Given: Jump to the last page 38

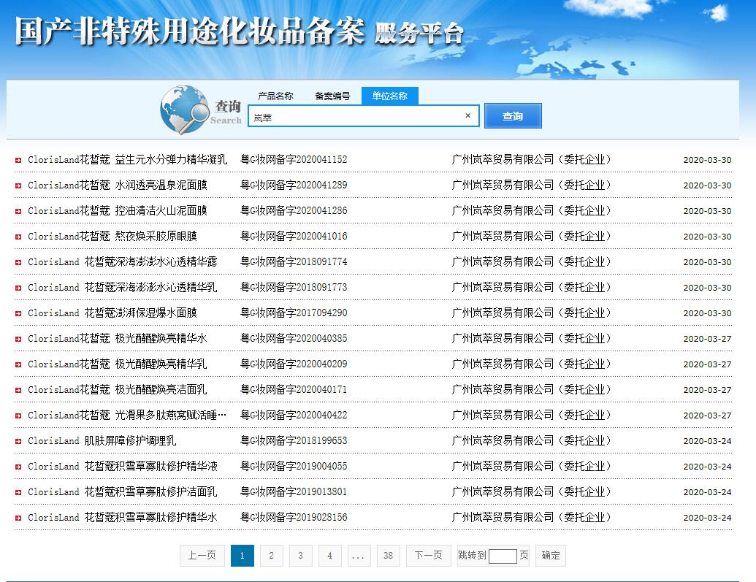Looking at the screenshot, I should click(x=388, y=555).
